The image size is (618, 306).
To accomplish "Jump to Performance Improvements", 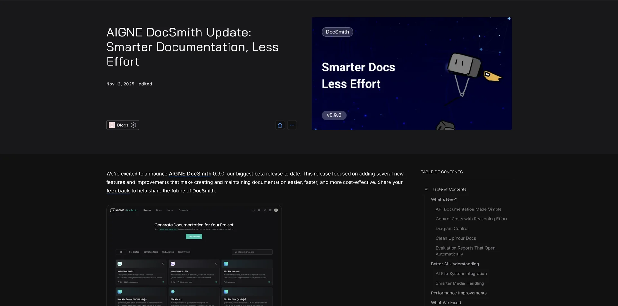I will (459, 293).
